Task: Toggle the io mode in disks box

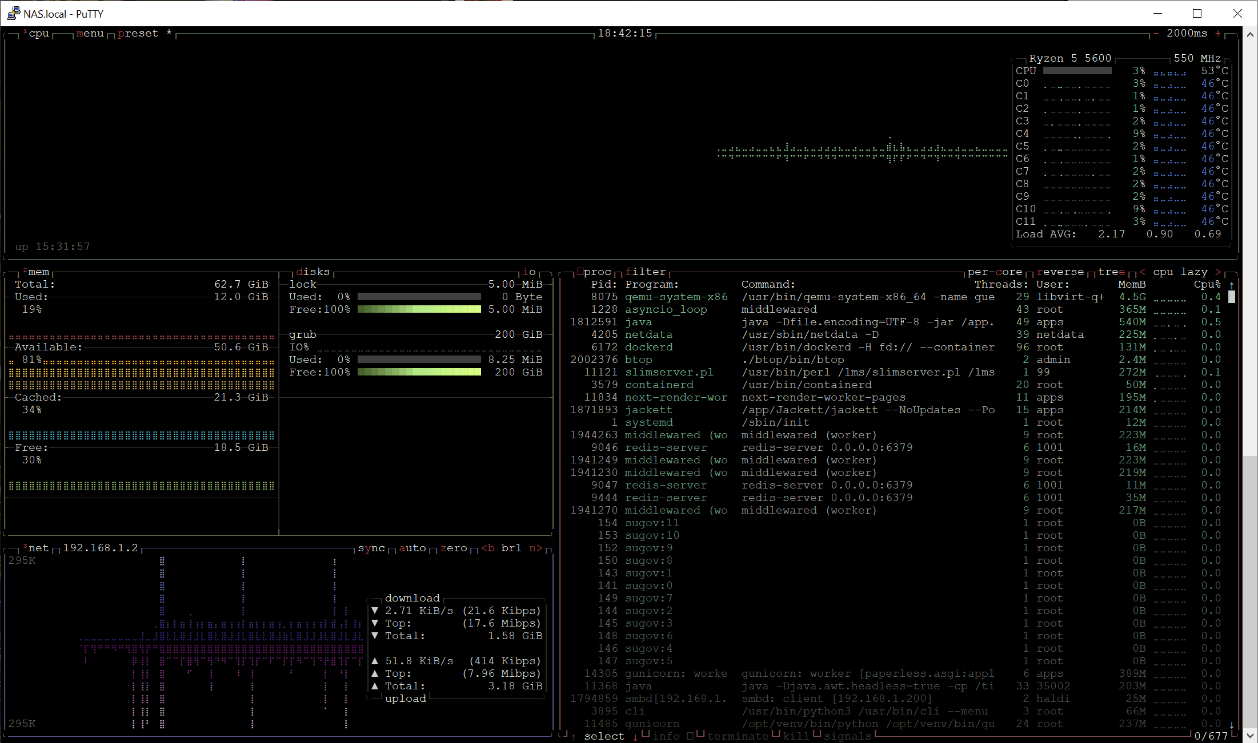Action: tap(530, 272)
